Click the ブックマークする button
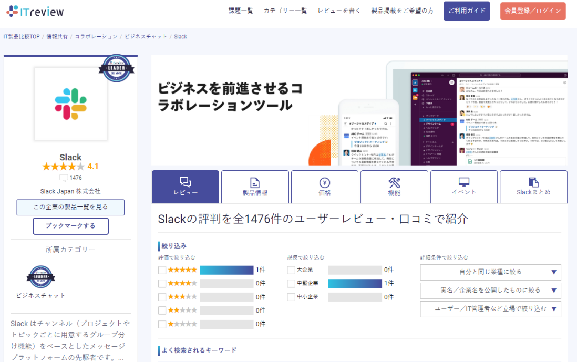The image size is (577, 362). tap(70, 226)
